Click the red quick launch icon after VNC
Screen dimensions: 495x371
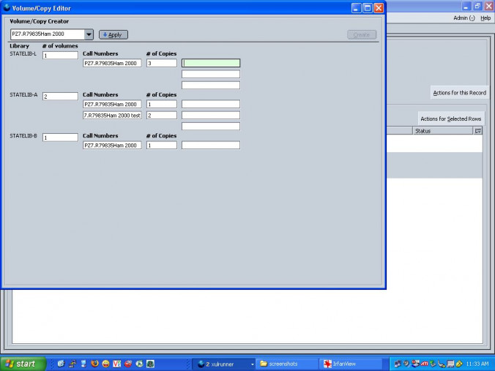[x=128, y=364]
